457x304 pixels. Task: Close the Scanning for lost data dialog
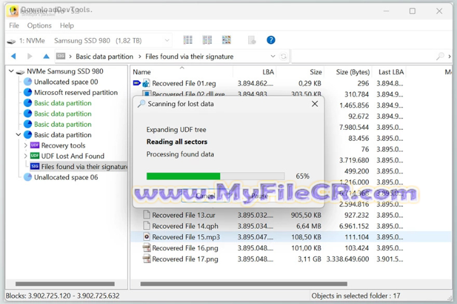point(315,104)
